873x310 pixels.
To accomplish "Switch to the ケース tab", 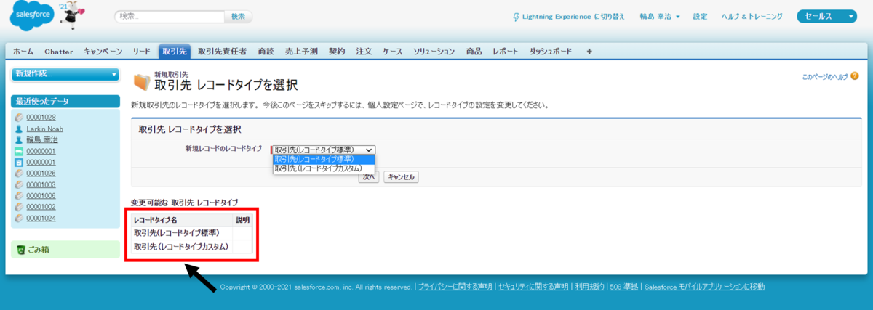I will (393, 52).
